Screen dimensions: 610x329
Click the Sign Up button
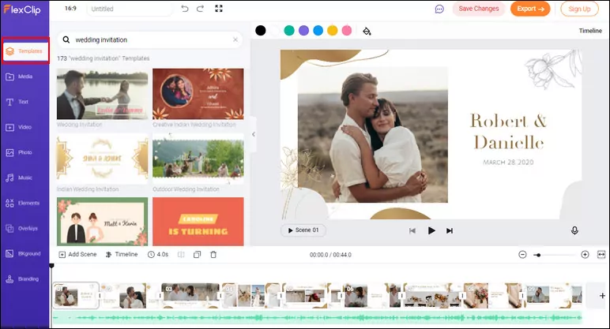point(579,9)
